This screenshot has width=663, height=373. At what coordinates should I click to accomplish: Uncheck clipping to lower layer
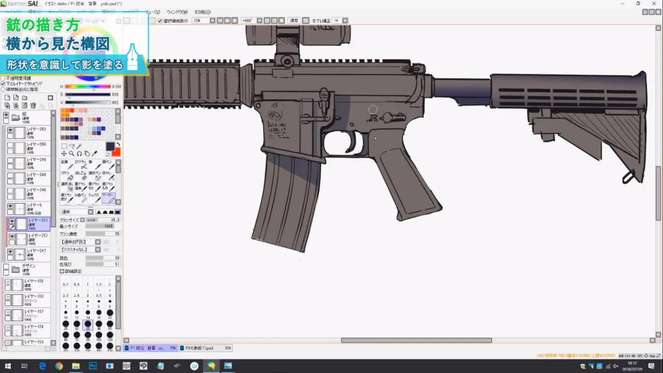coord(3,83)
